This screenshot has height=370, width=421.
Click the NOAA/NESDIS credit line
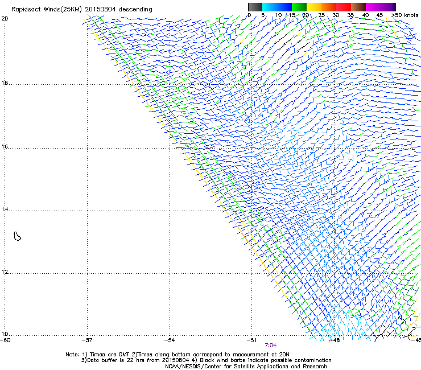(x=246, y=367)
